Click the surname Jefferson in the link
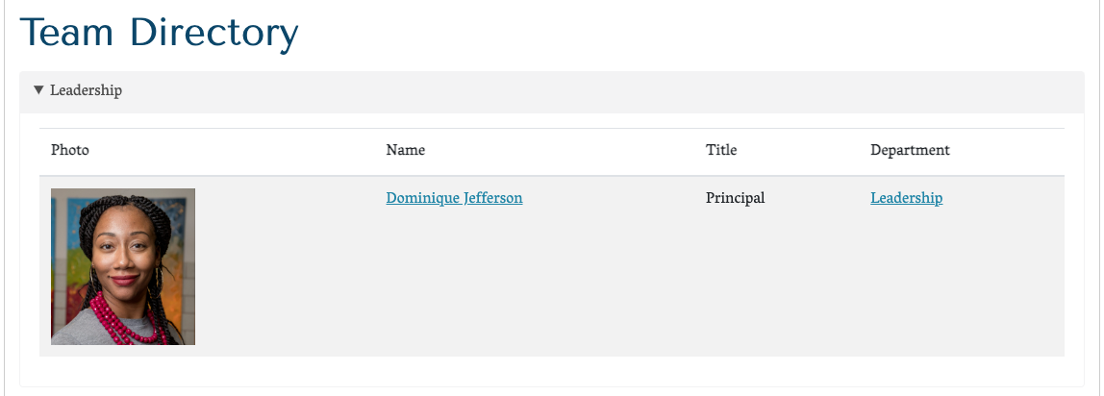Screen dimensions: 1104x396 493,198
